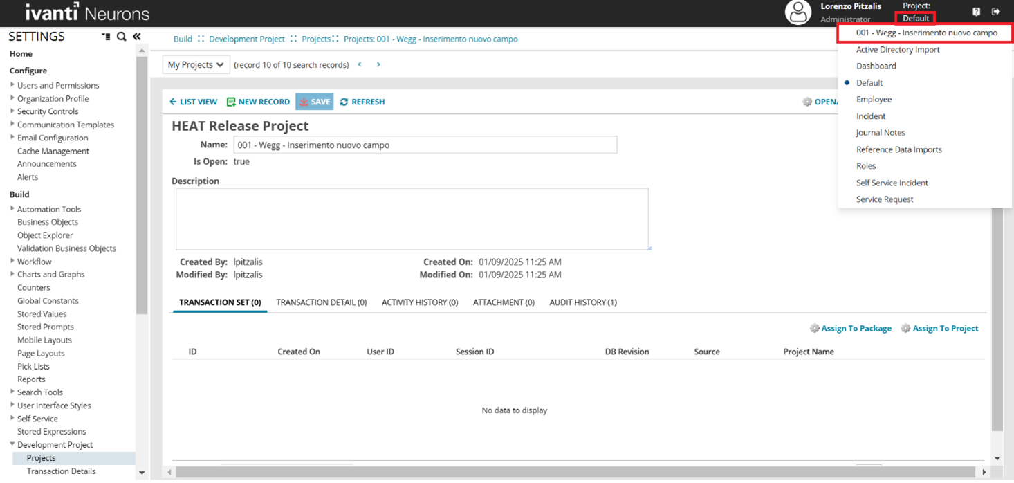Choose Incident from project menu
The height and width of the screenshot is (483, 1014).
(x=871, y=116)
